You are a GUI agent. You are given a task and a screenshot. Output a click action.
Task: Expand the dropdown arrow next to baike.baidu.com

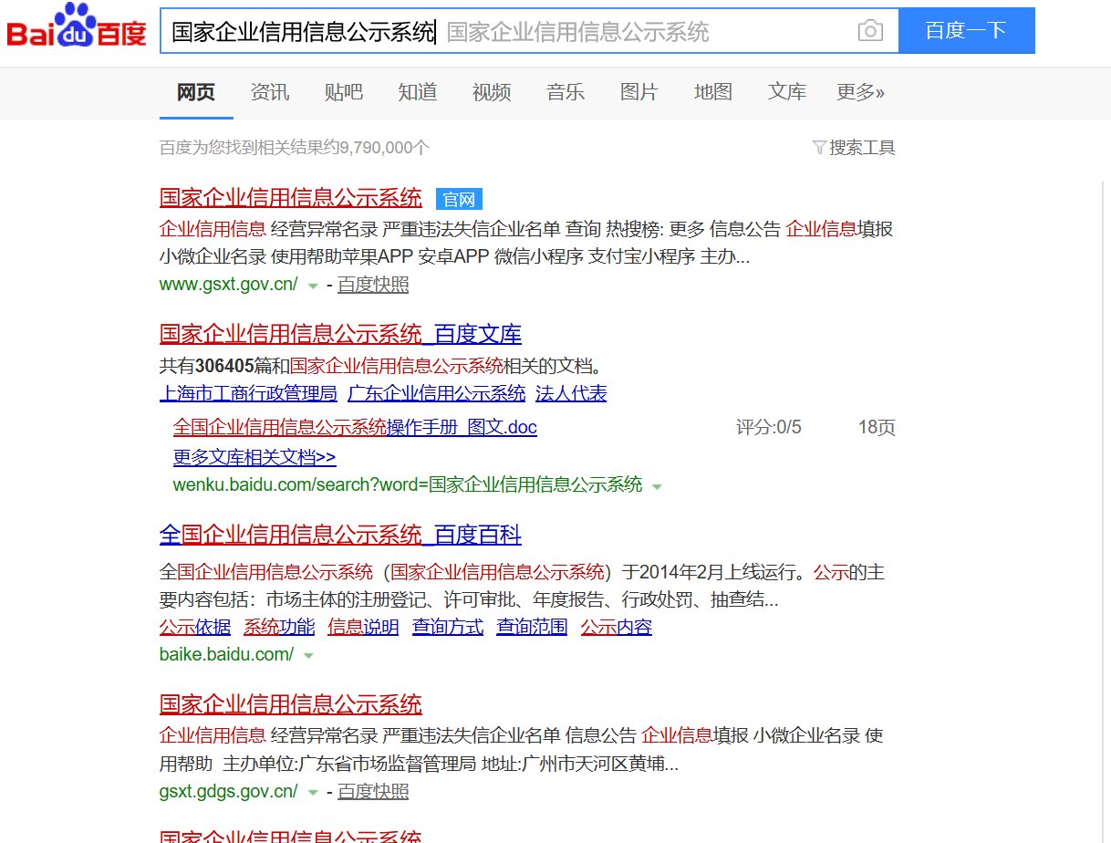308,655
